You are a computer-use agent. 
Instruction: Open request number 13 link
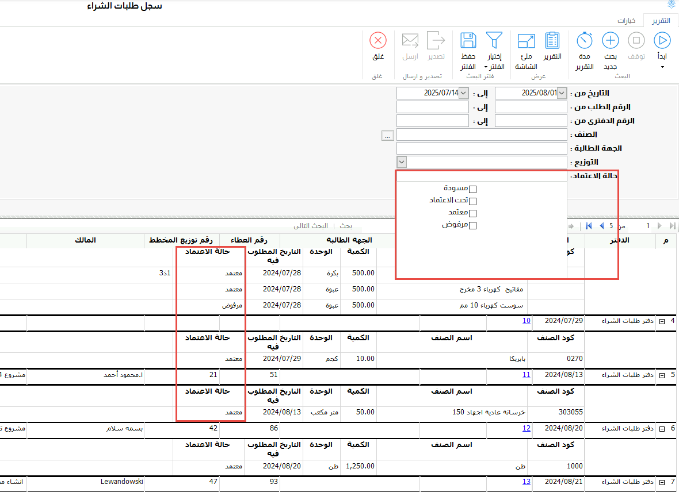(526, 482)
